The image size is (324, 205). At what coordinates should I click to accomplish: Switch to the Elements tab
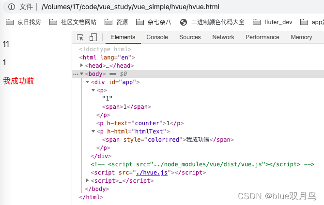click(x=123, y=37)
